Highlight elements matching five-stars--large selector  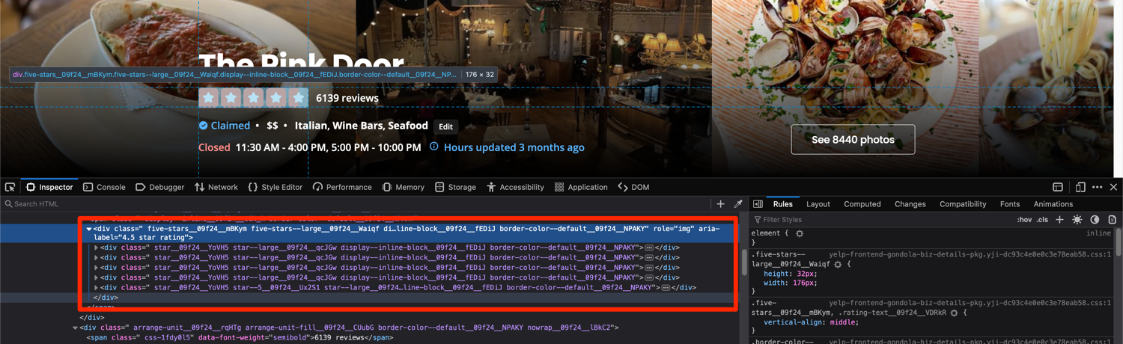(x=838, y=264)
